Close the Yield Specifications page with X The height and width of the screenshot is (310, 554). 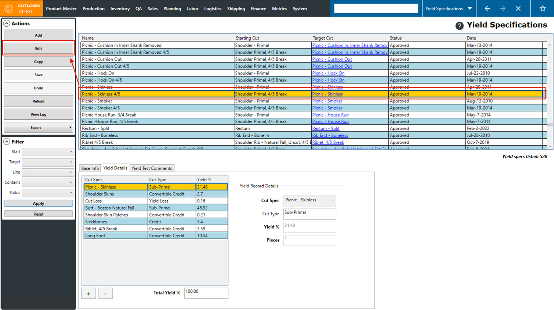coord(518,8)
